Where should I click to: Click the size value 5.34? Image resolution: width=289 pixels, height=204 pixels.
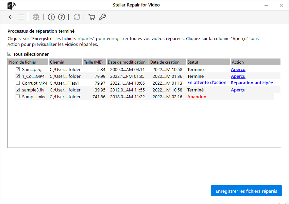(101, 70)
